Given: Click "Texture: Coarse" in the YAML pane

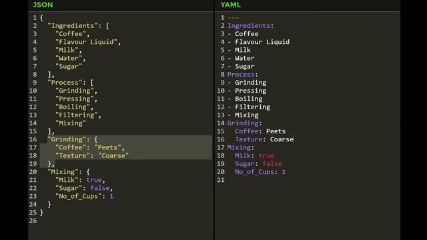Looking at the screenshot, I should pos(264,139).
